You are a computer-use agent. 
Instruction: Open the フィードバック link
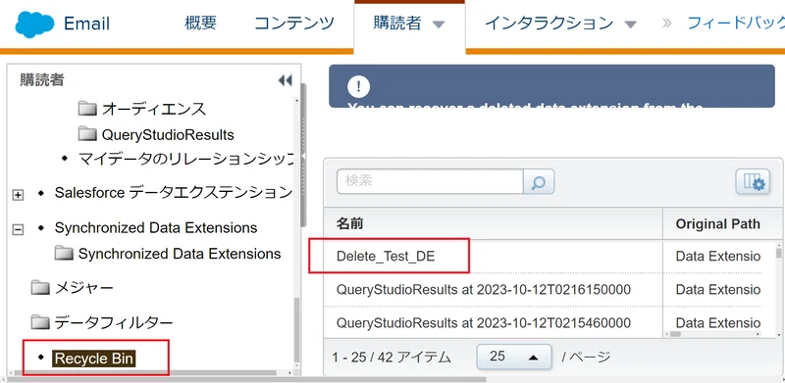pyautogui.click(x=736, y=24)
